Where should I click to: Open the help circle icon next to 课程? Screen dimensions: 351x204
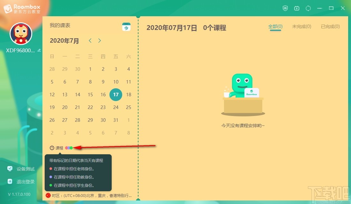tap(52, 148)
